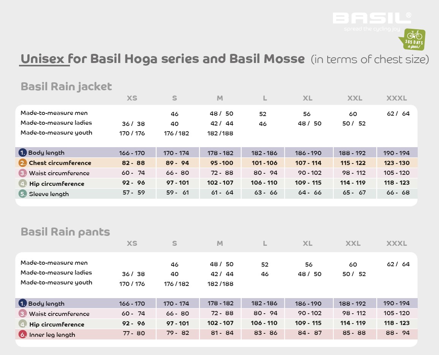Click Sleeve length value 66 - 68
439x355 pixels.
[x=398, y=193]
